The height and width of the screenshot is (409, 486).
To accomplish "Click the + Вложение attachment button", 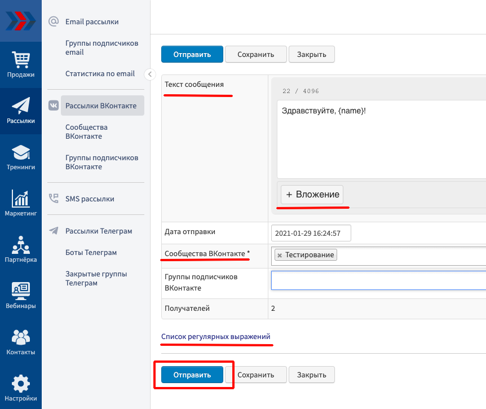I will click(312, 195).
